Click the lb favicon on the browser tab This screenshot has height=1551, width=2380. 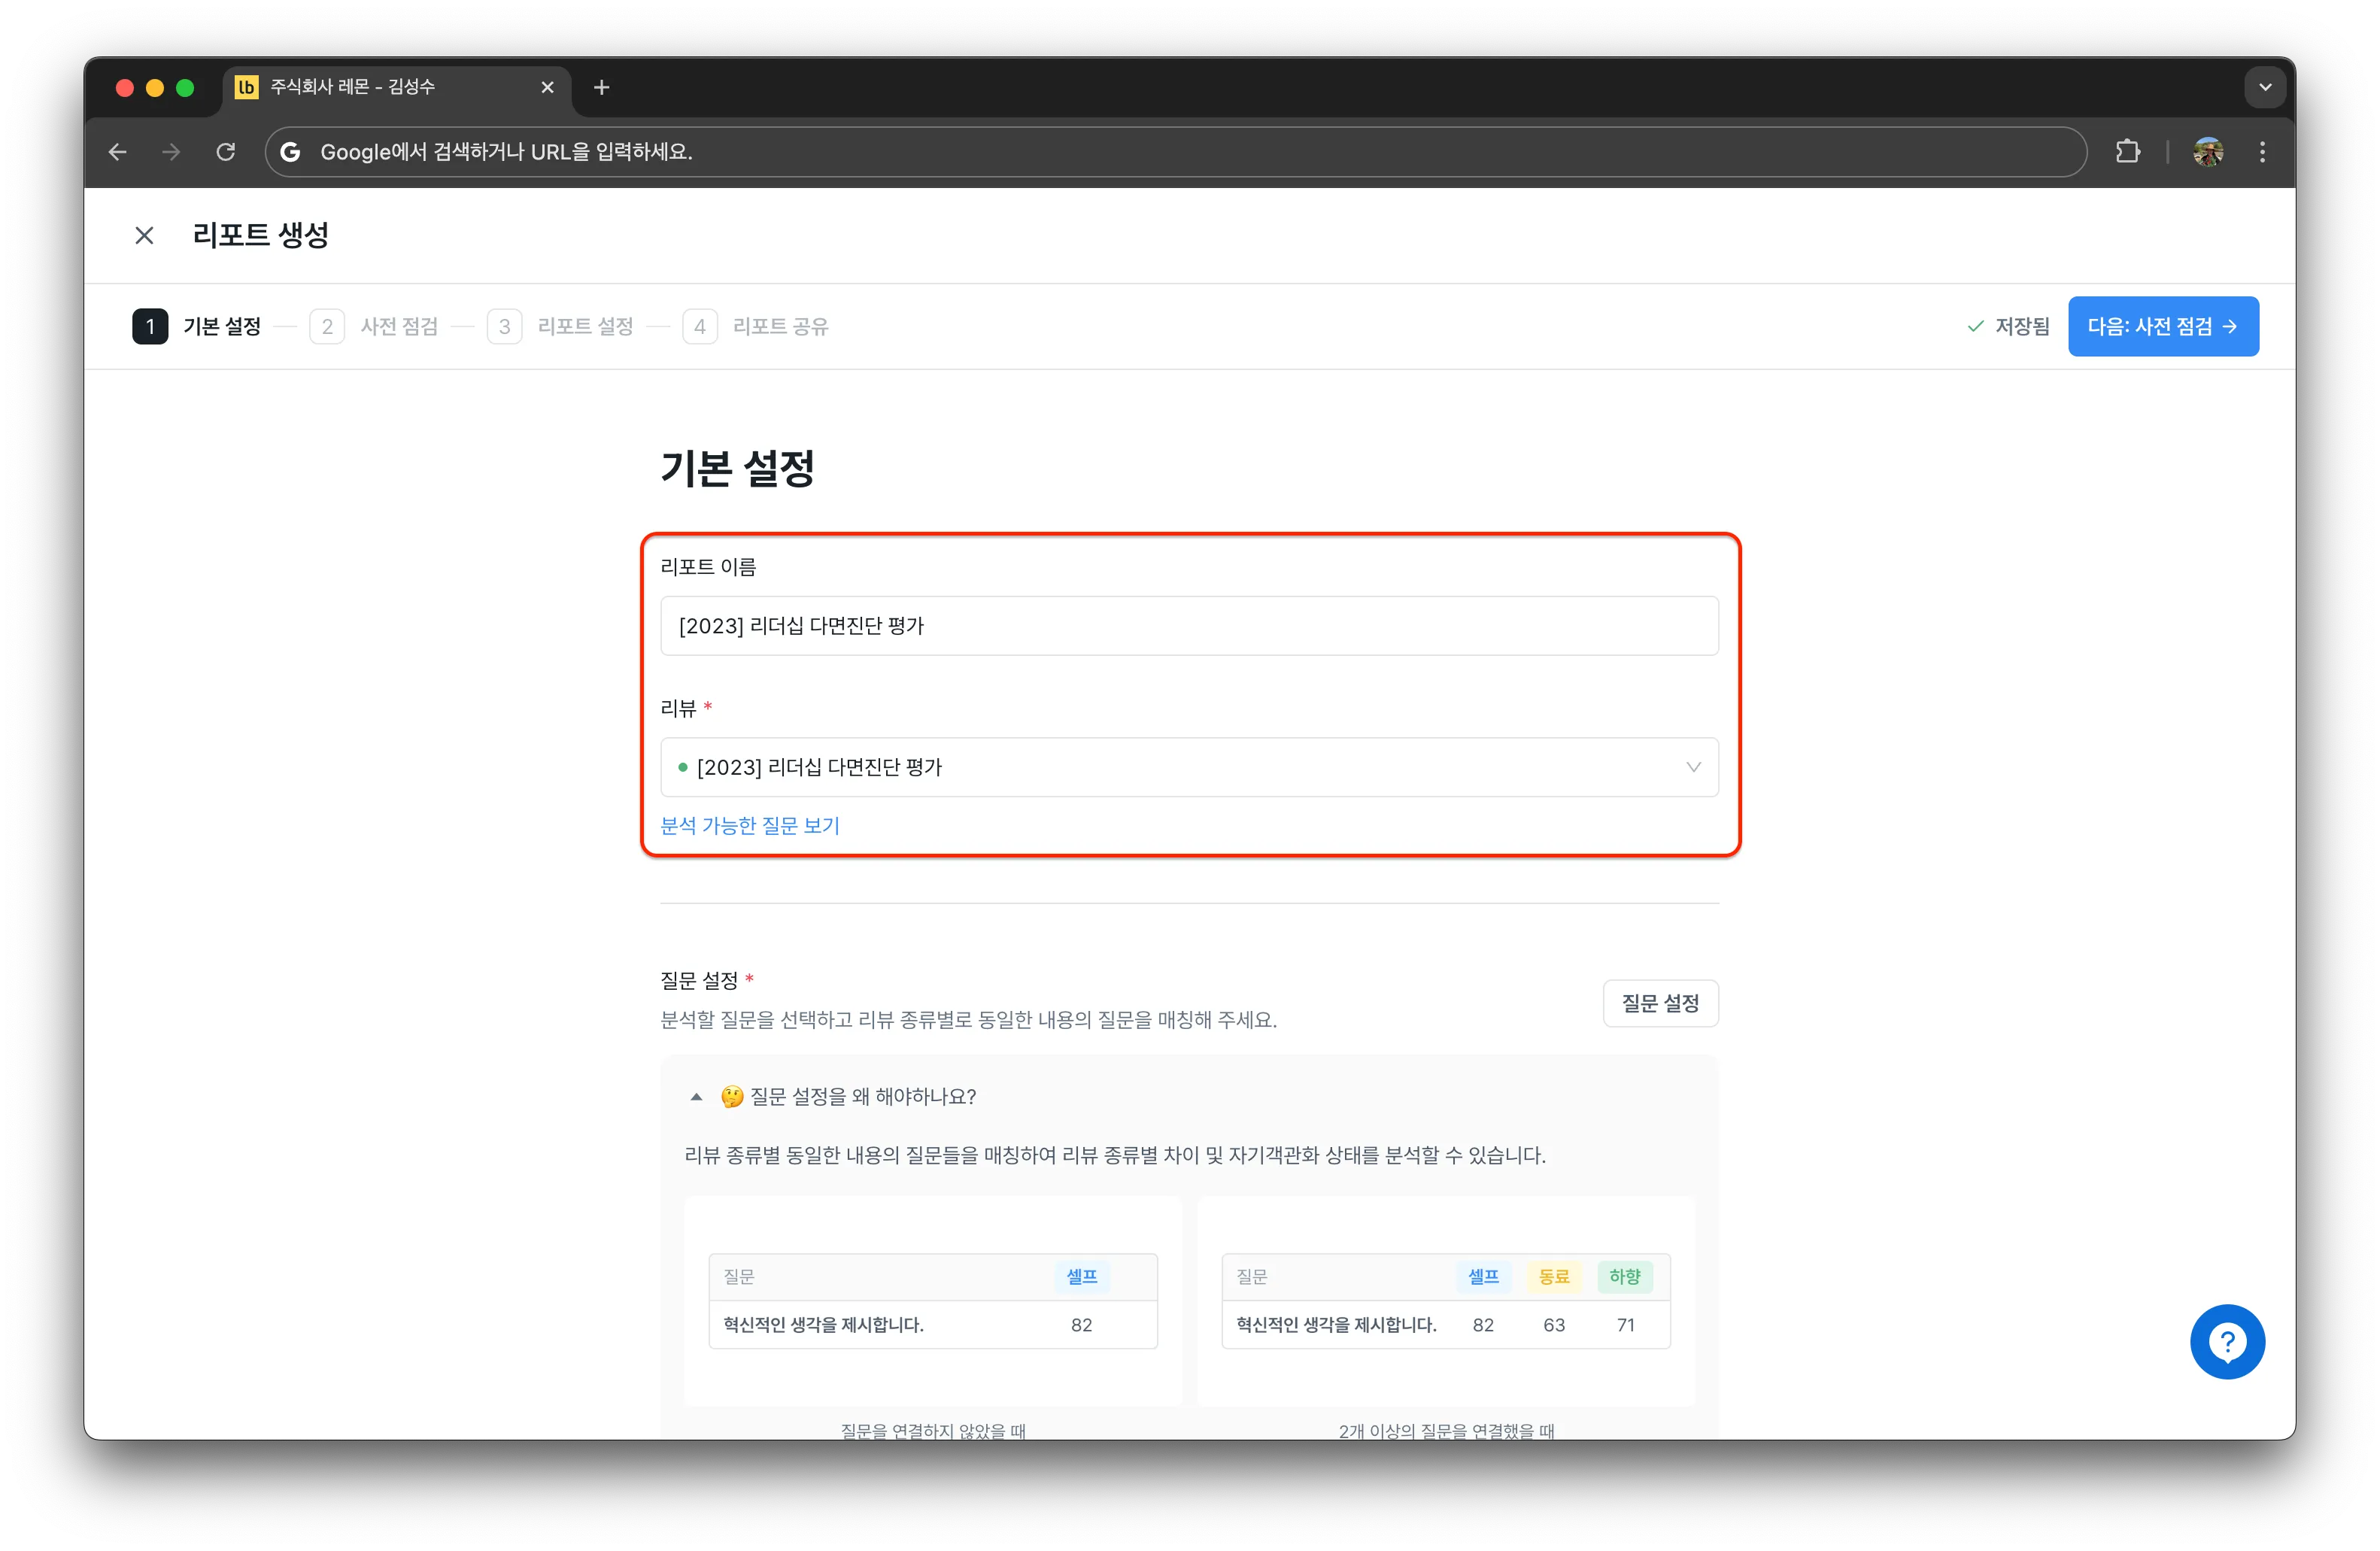(x=246, y=87)
